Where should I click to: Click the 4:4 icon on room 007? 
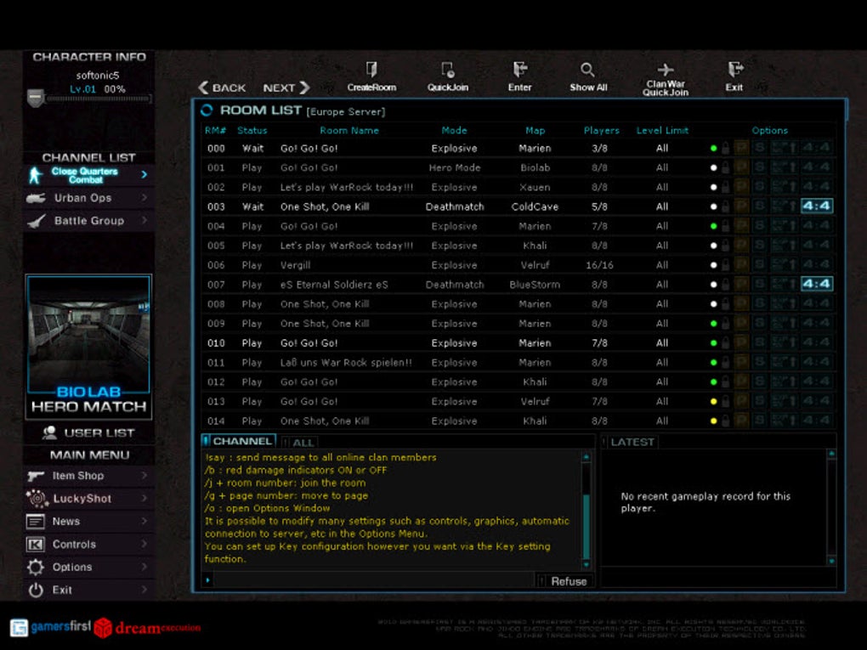coord(817,284)
